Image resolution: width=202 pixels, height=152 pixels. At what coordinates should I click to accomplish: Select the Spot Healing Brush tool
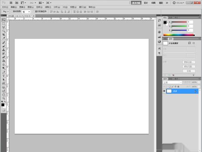pos(4,42)
